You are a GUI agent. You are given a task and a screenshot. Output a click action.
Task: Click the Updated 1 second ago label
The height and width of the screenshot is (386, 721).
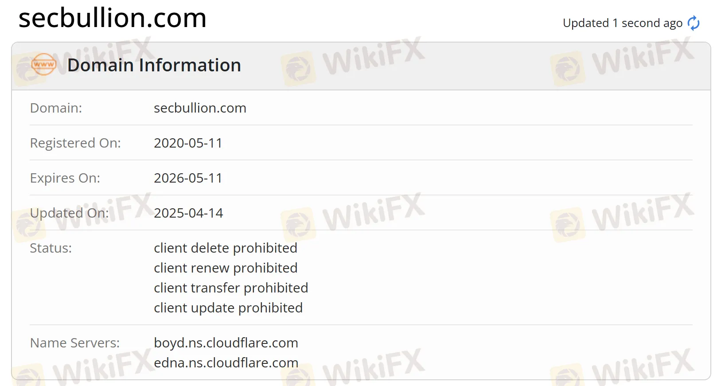622,23
